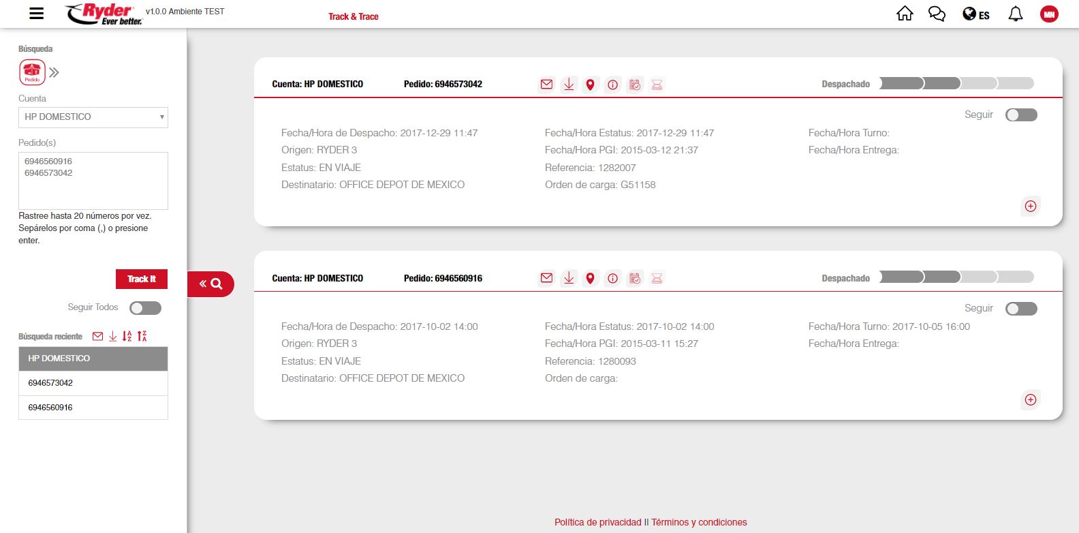Viewport: 1079px width, 533px height.
Task: Open the calendar appointment icon for order 6946573042
Action: (x=635, y=85)
